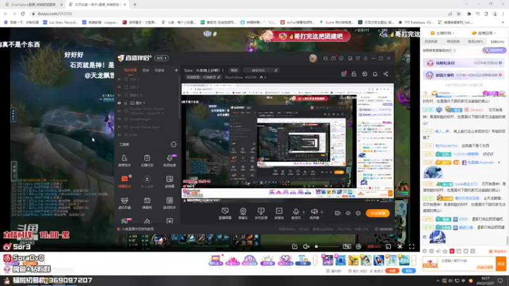Open the 福利券 dropdown under the gift bar
509x286 pixels.
[334, 271]
